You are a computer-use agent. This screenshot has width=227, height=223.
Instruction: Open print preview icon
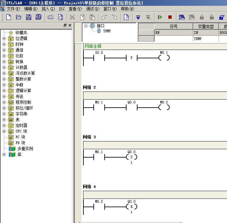61,17
